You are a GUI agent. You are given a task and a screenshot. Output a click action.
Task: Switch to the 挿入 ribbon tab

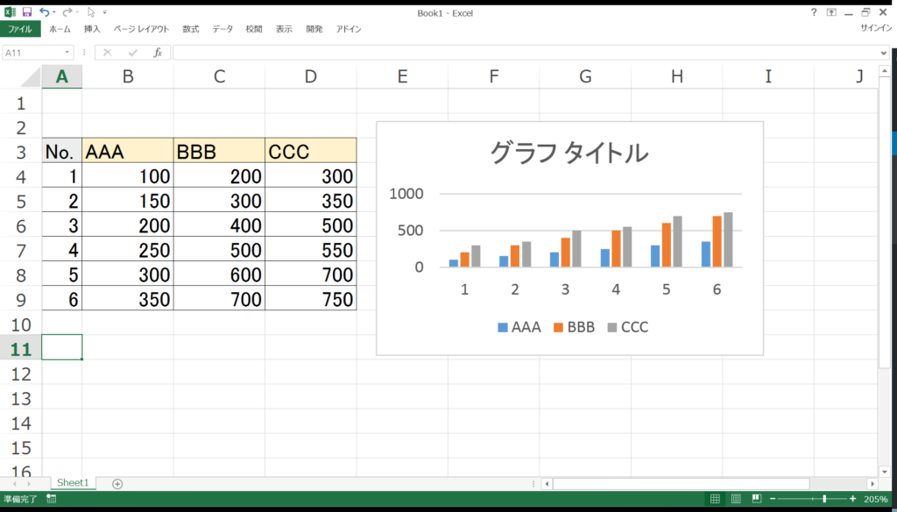(x=92, y=28)
